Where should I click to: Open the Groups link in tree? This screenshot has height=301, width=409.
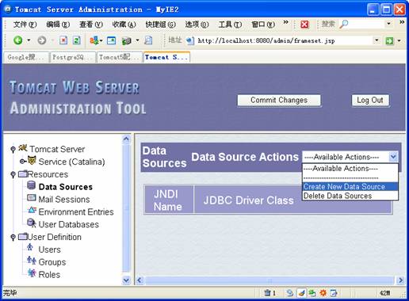click(52, 262)
